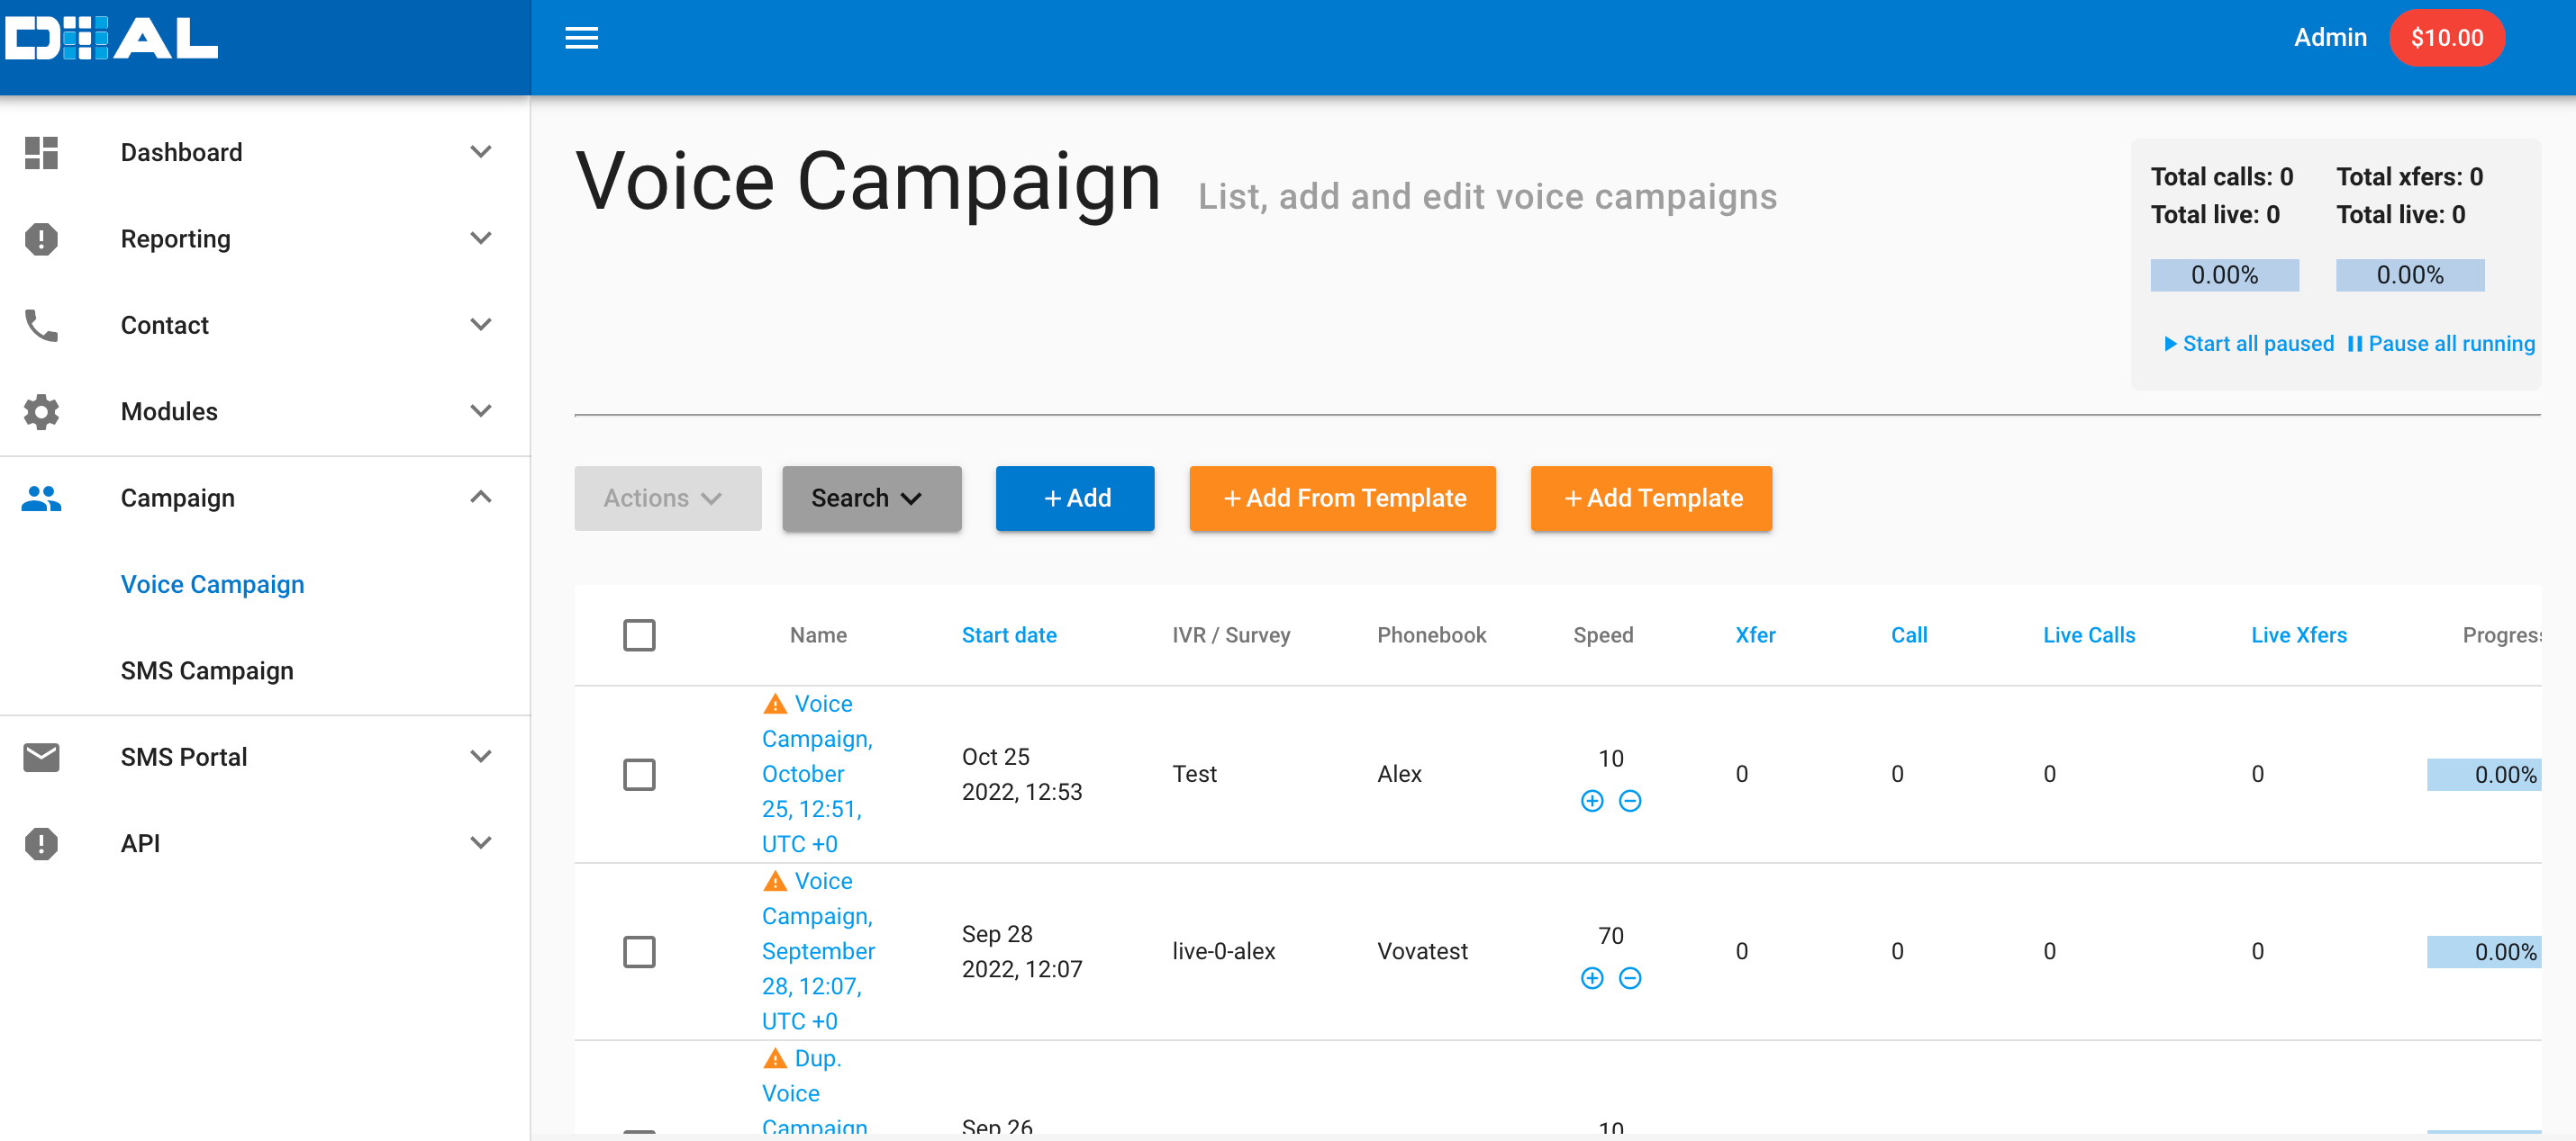Click the hamburger menu icon

[581, 38]
